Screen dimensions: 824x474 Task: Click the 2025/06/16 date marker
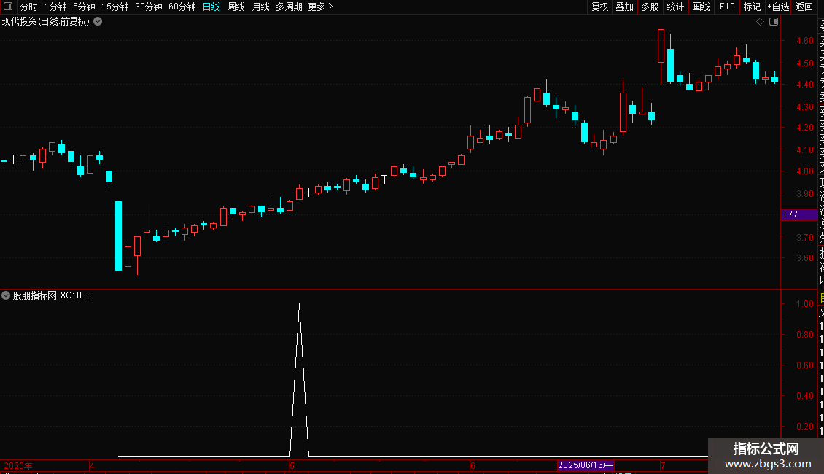[586, 465]
